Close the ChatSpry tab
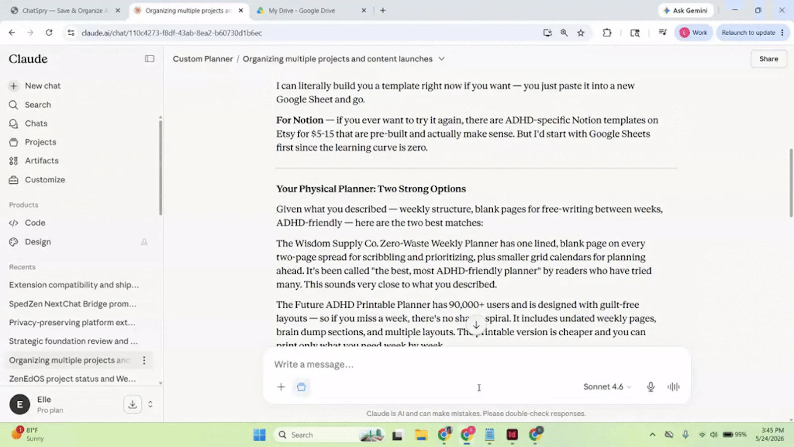 (x=118, y=10)
